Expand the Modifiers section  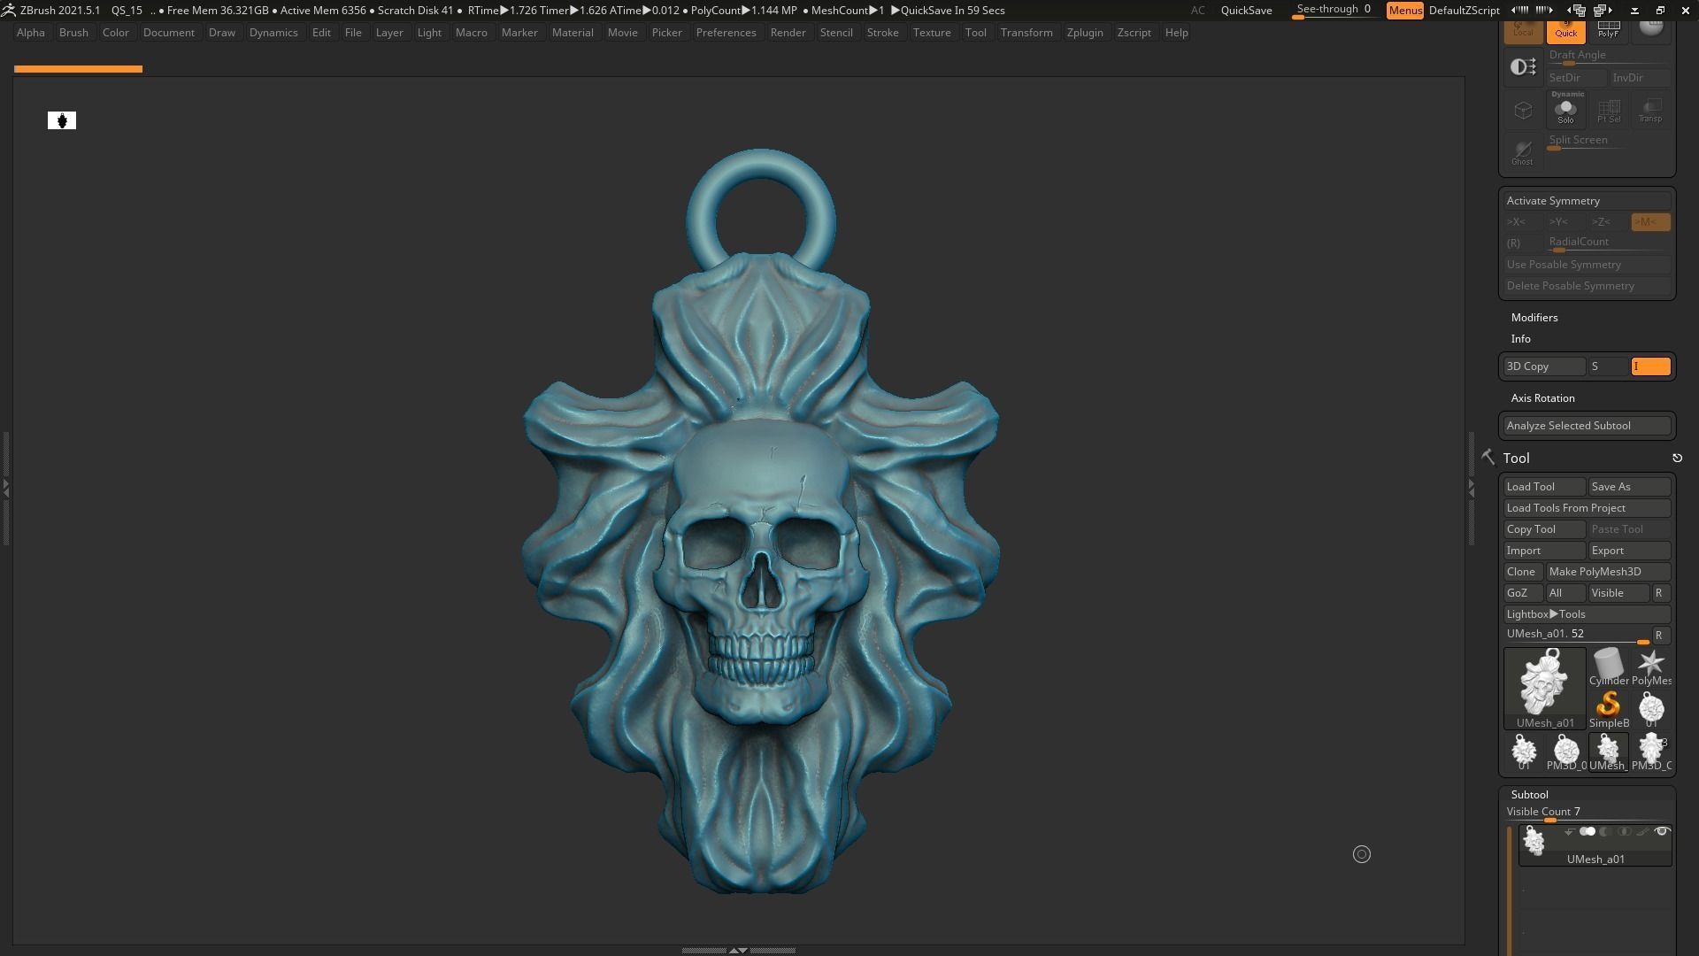pyautogui.click(x=1534, y=318)
